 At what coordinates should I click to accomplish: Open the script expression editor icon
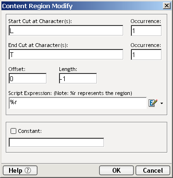click(153, 103)
